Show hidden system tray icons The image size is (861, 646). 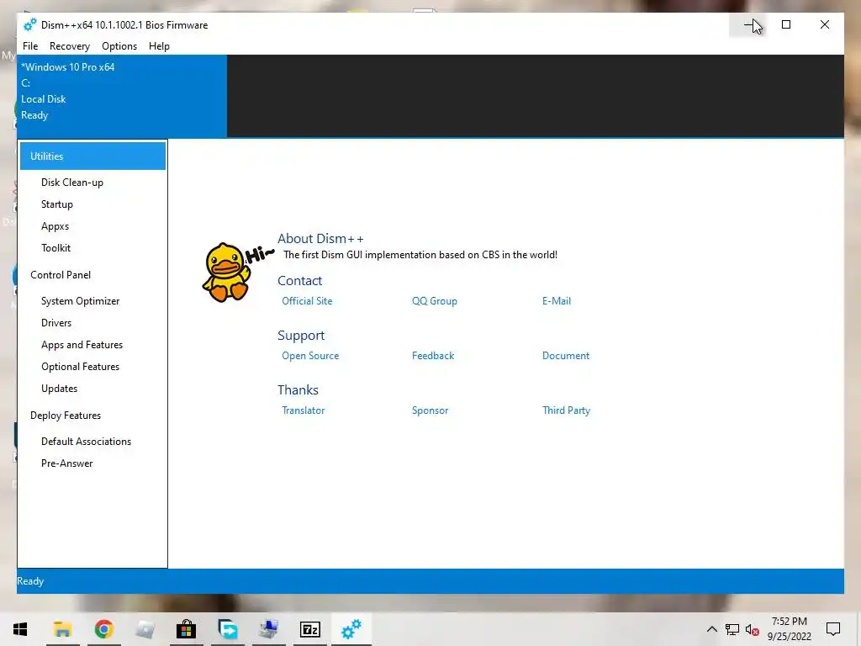click(x=711, y=629)
